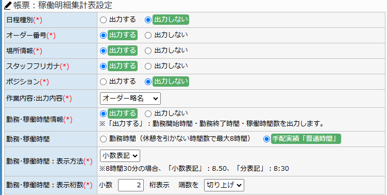
Task: Click the 小数 digits input field
Action: 131,185
